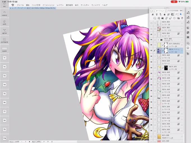Tap the option edge keyboard key
The height and width of the screenshot is (143, 191).
click(4, 31)
